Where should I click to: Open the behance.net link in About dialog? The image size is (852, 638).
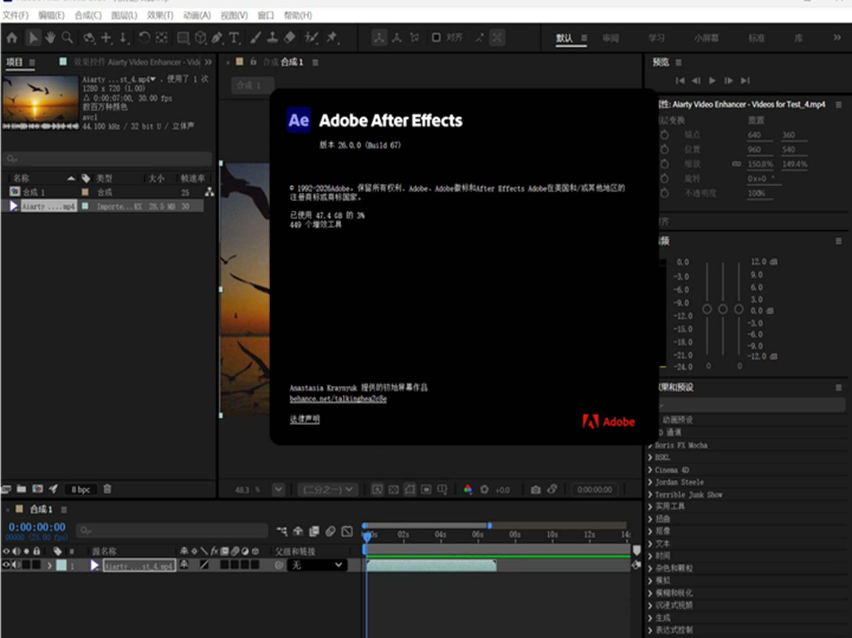pos(338,399)
